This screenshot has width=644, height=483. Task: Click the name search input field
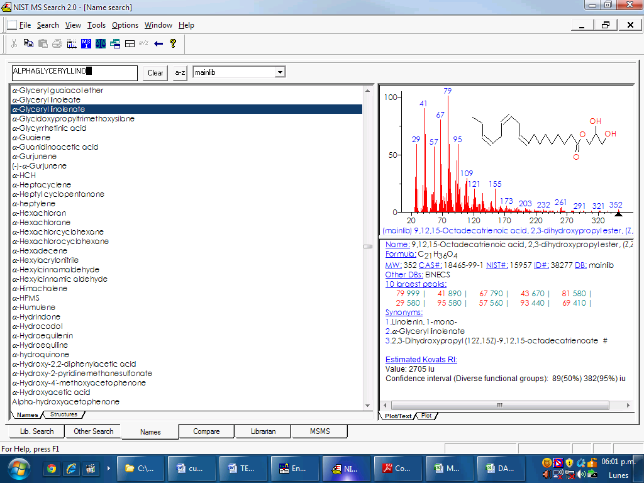coord(75,73)
